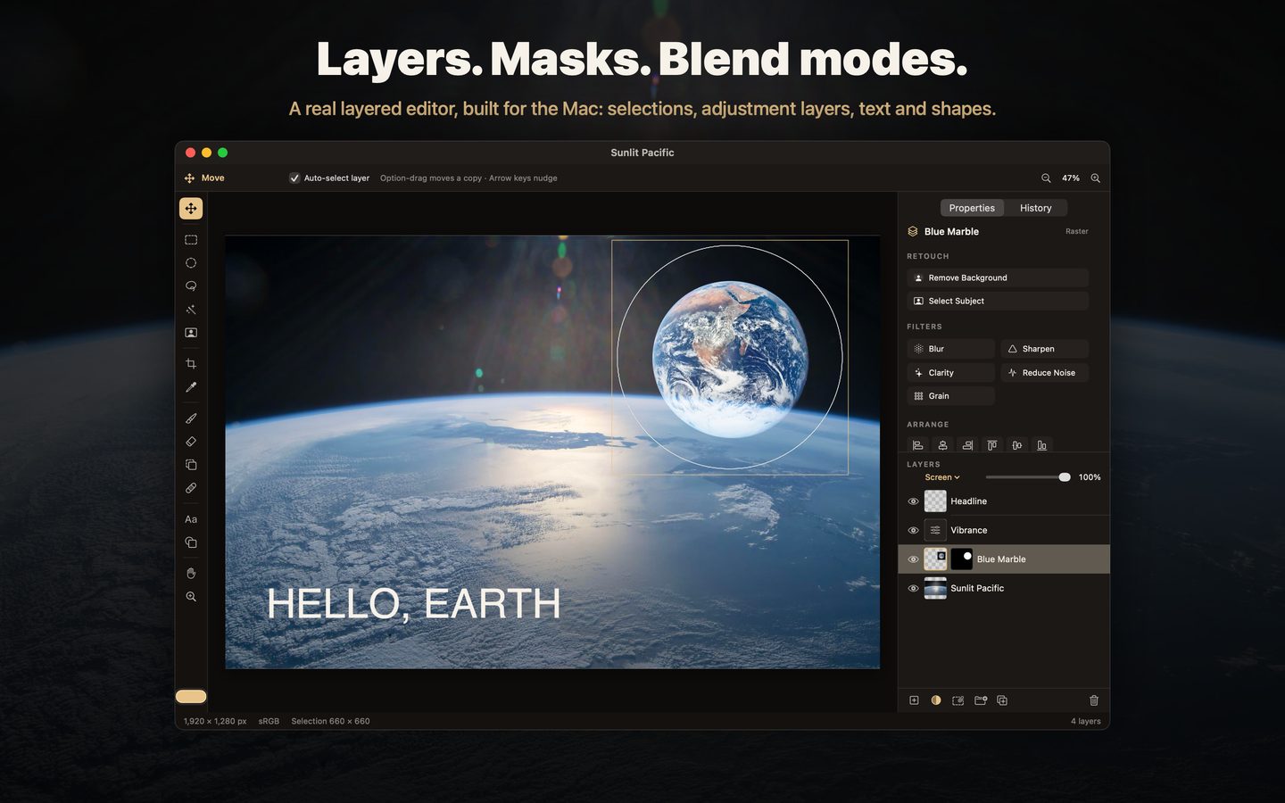
Task: Select the Rectangular Marquee tool
Action: coord(191,240)
